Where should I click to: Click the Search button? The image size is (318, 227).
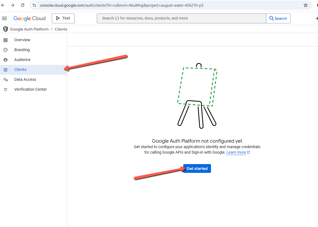pos(278,18)
